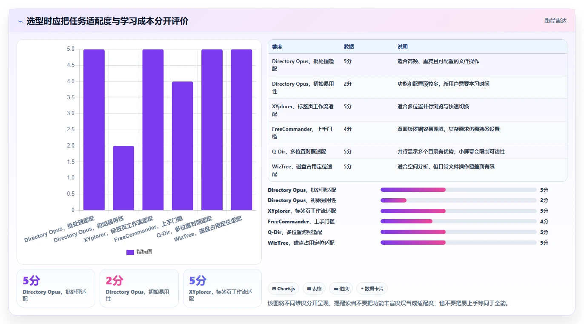Select the FreeCommander 上手门槛 table row
Viewport: 584px width, 324px height.
(x=417, y=133)
